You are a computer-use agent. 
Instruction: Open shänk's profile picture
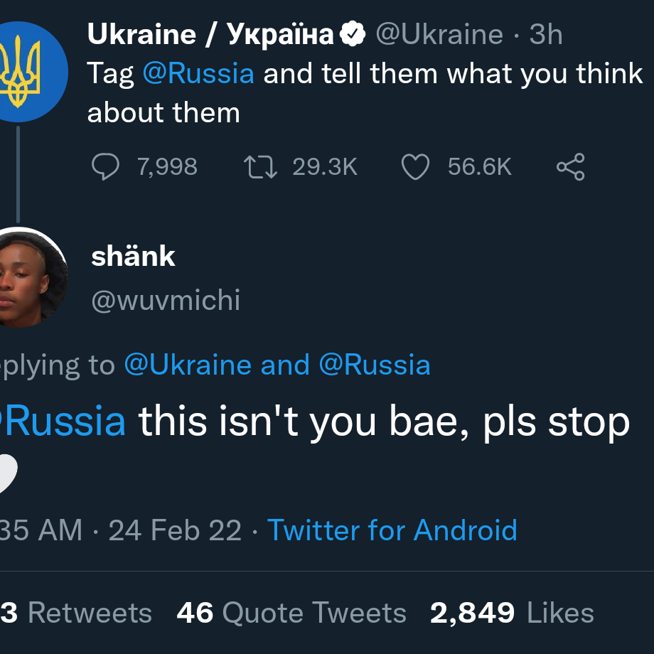[29, 277]
